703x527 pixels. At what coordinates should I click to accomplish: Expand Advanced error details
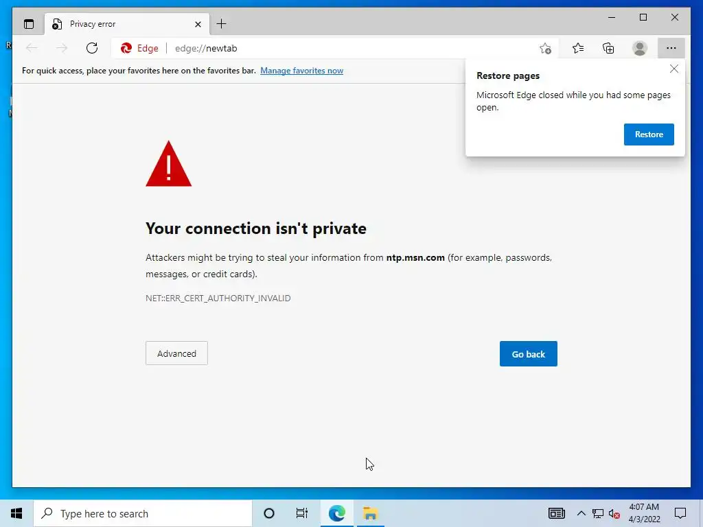[x=176, y=353]
